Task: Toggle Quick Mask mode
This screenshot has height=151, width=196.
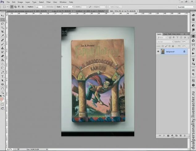Action: coord(2,105)
